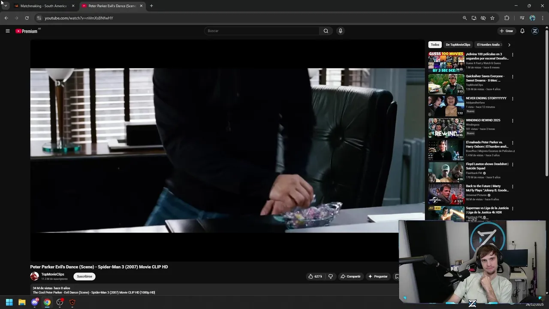Click the Suscribirse button
This screenshot has height=309, width=549.
[x=84, y=276]
